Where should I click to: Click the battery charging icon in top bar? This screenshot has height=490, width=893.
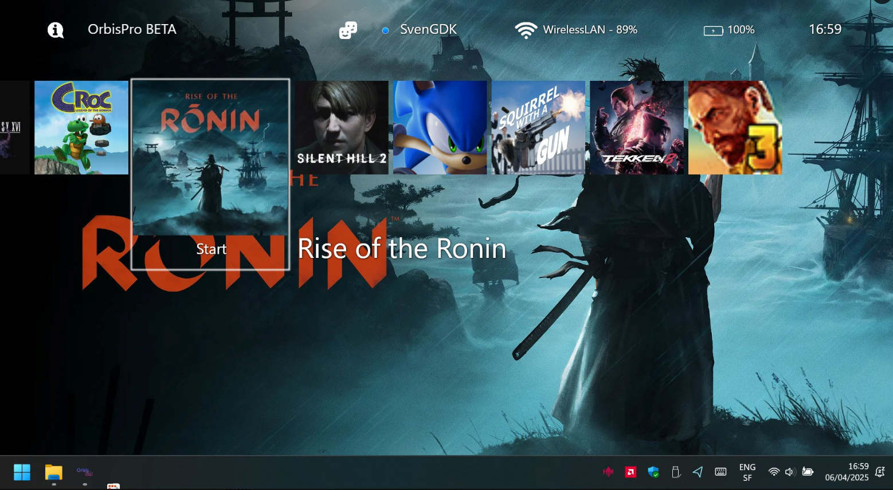713,30
